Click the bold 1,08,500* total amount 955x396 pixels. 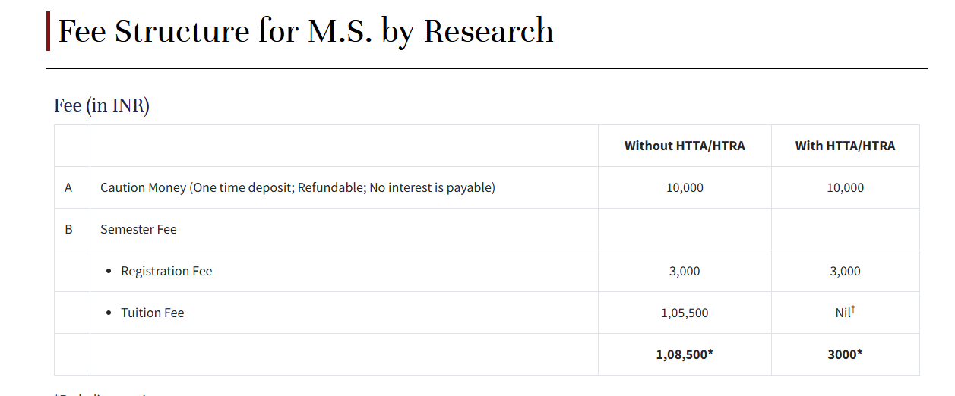[x=685, y=354]
